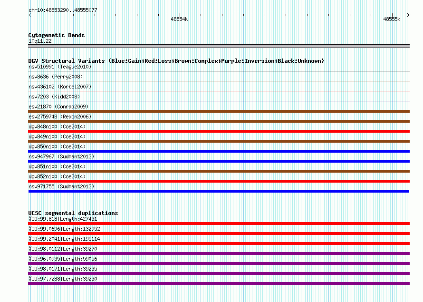Viewport: 423px width, 302px height.
Task: Select variant dgv852n100 (Coe2014) label
Action: tap(57, 176)
